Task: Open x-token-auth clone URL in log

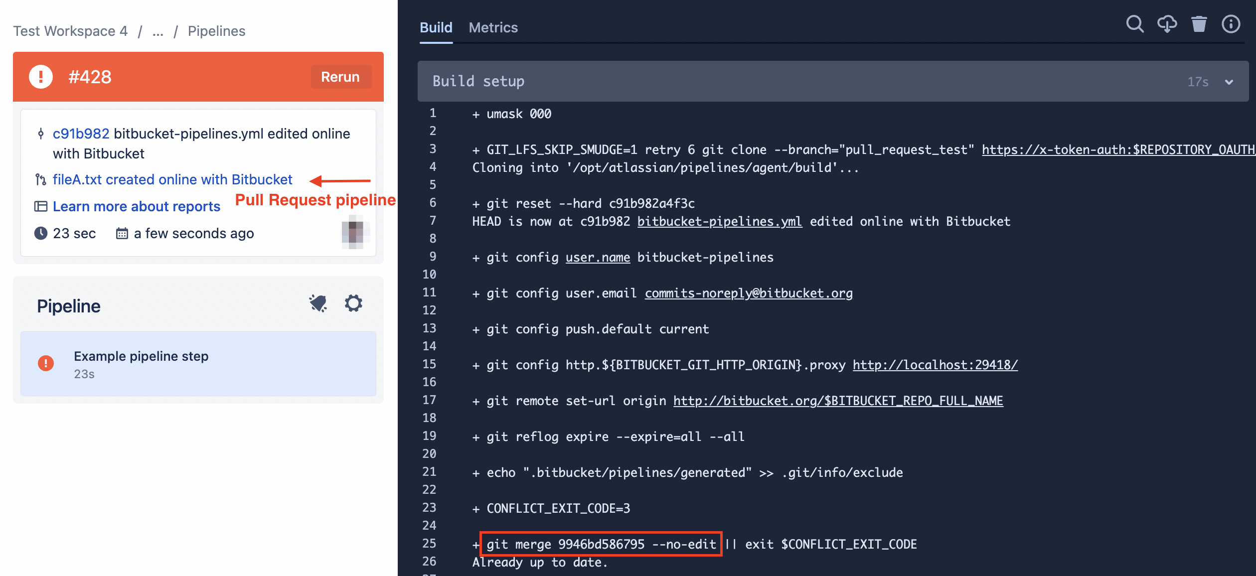Action: coord(1118,149)
